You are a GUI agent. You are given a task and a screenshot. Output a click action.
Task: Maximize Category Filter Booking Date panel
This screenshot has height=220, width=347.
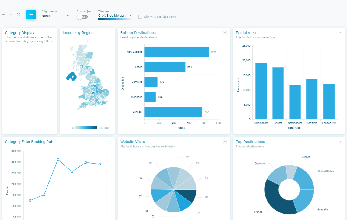(x=109, y=141)
